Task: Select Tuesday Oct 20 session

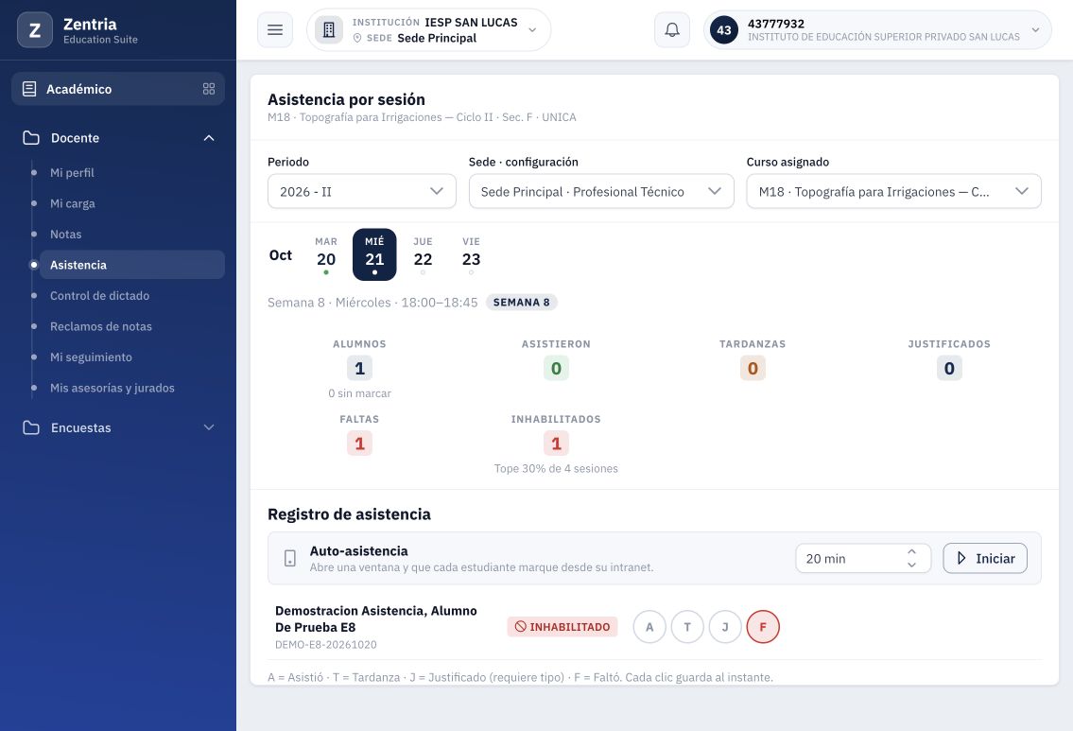Action: click(326, 254)
